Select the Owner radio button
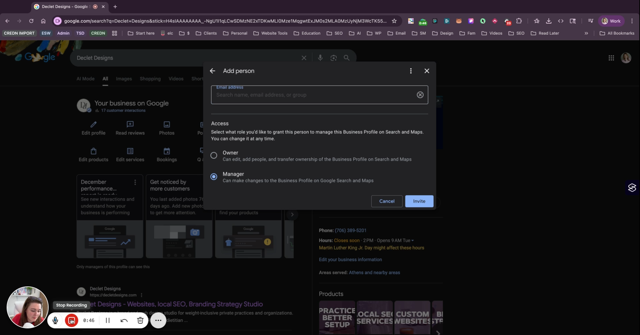Viewport: 640px width, 335px height. click(214, 156)
